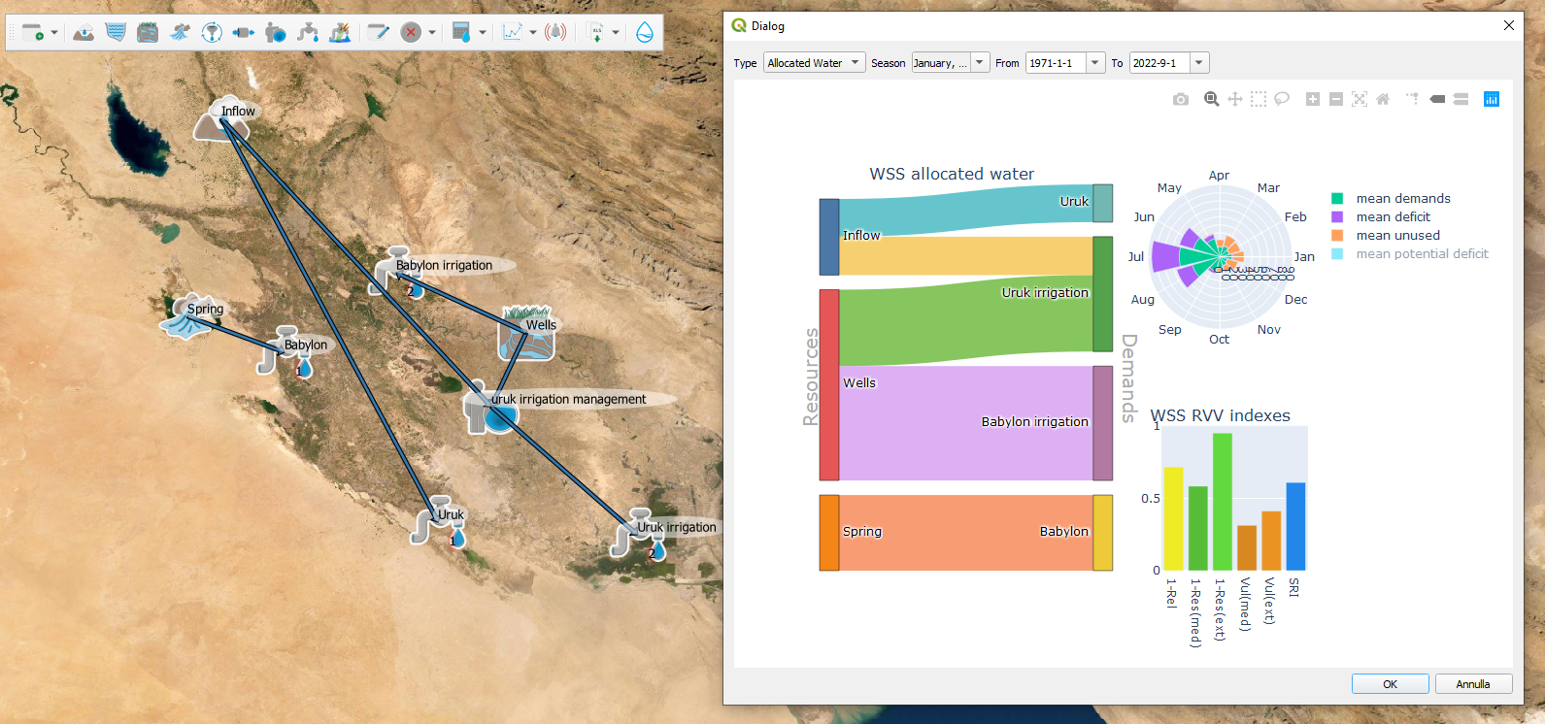Select the tap with blue tank management tool
Image resolution: width=1545 pixels, height=724 pixels.
tap(276, 33)
